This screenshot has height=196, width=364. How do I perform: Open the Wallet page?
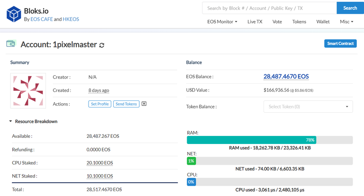(323, 22)
